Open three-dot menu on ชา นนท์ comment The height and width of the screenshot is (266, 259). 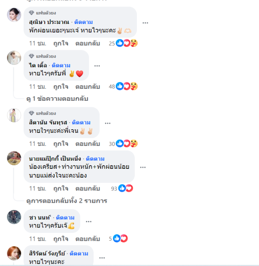[88, 222]
